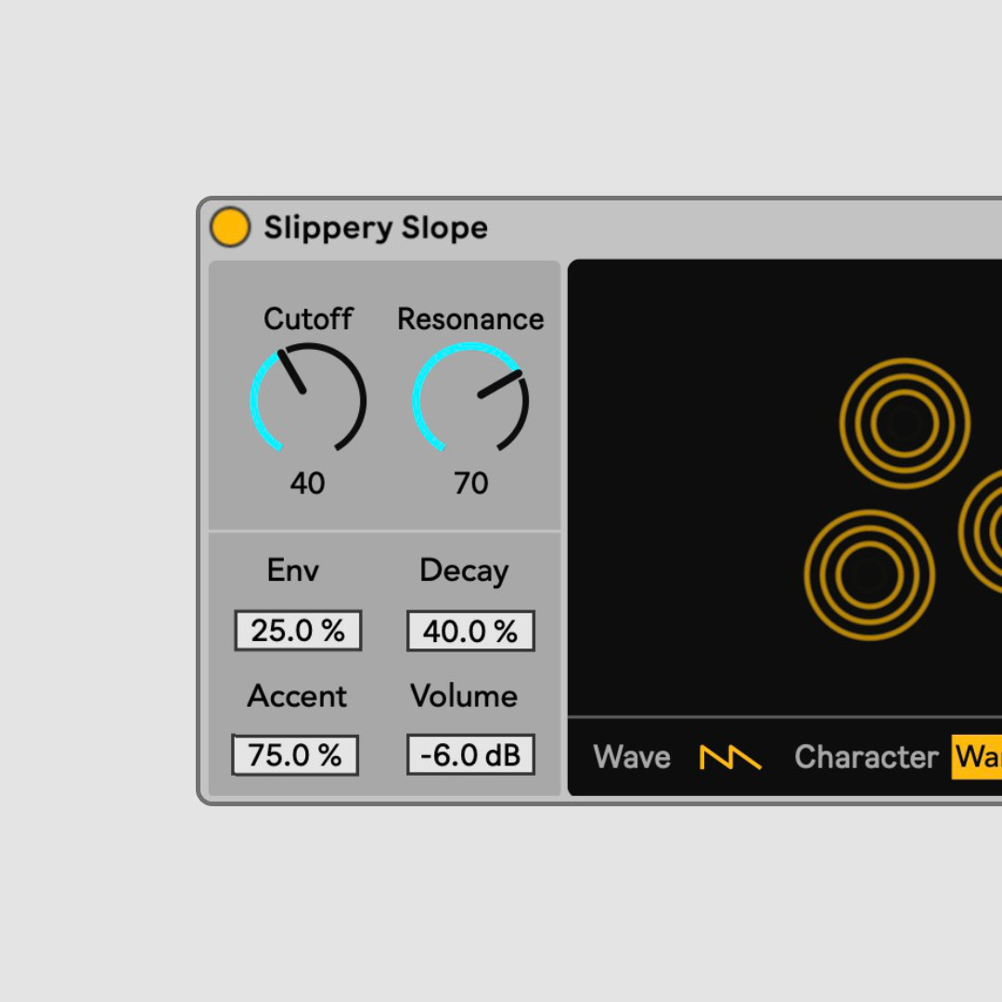
Task: Select the sawtooth Wave shape icon
Action: point(732,757)
